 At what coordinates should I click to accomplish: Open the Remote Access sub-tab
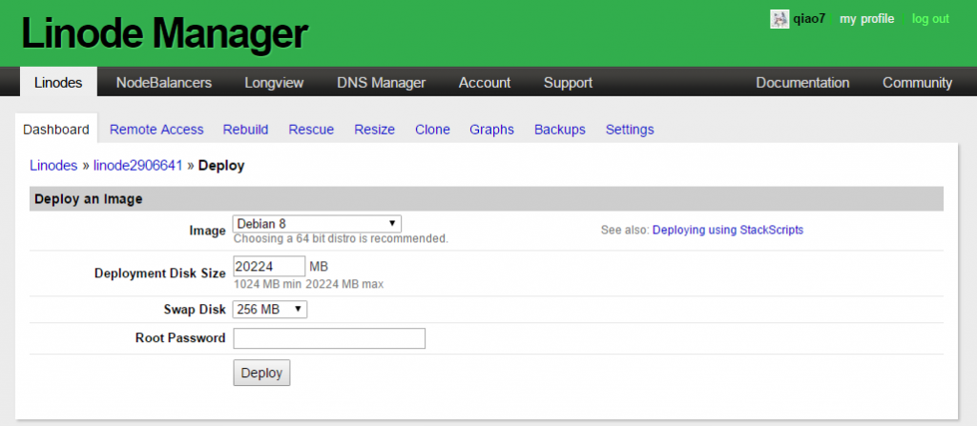[156, 130]
